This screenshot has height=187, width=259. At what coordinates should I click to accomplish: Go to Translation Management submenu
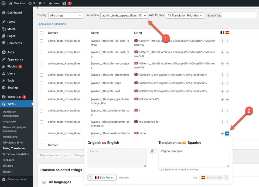pyautogui.click(x=11, y=114)
